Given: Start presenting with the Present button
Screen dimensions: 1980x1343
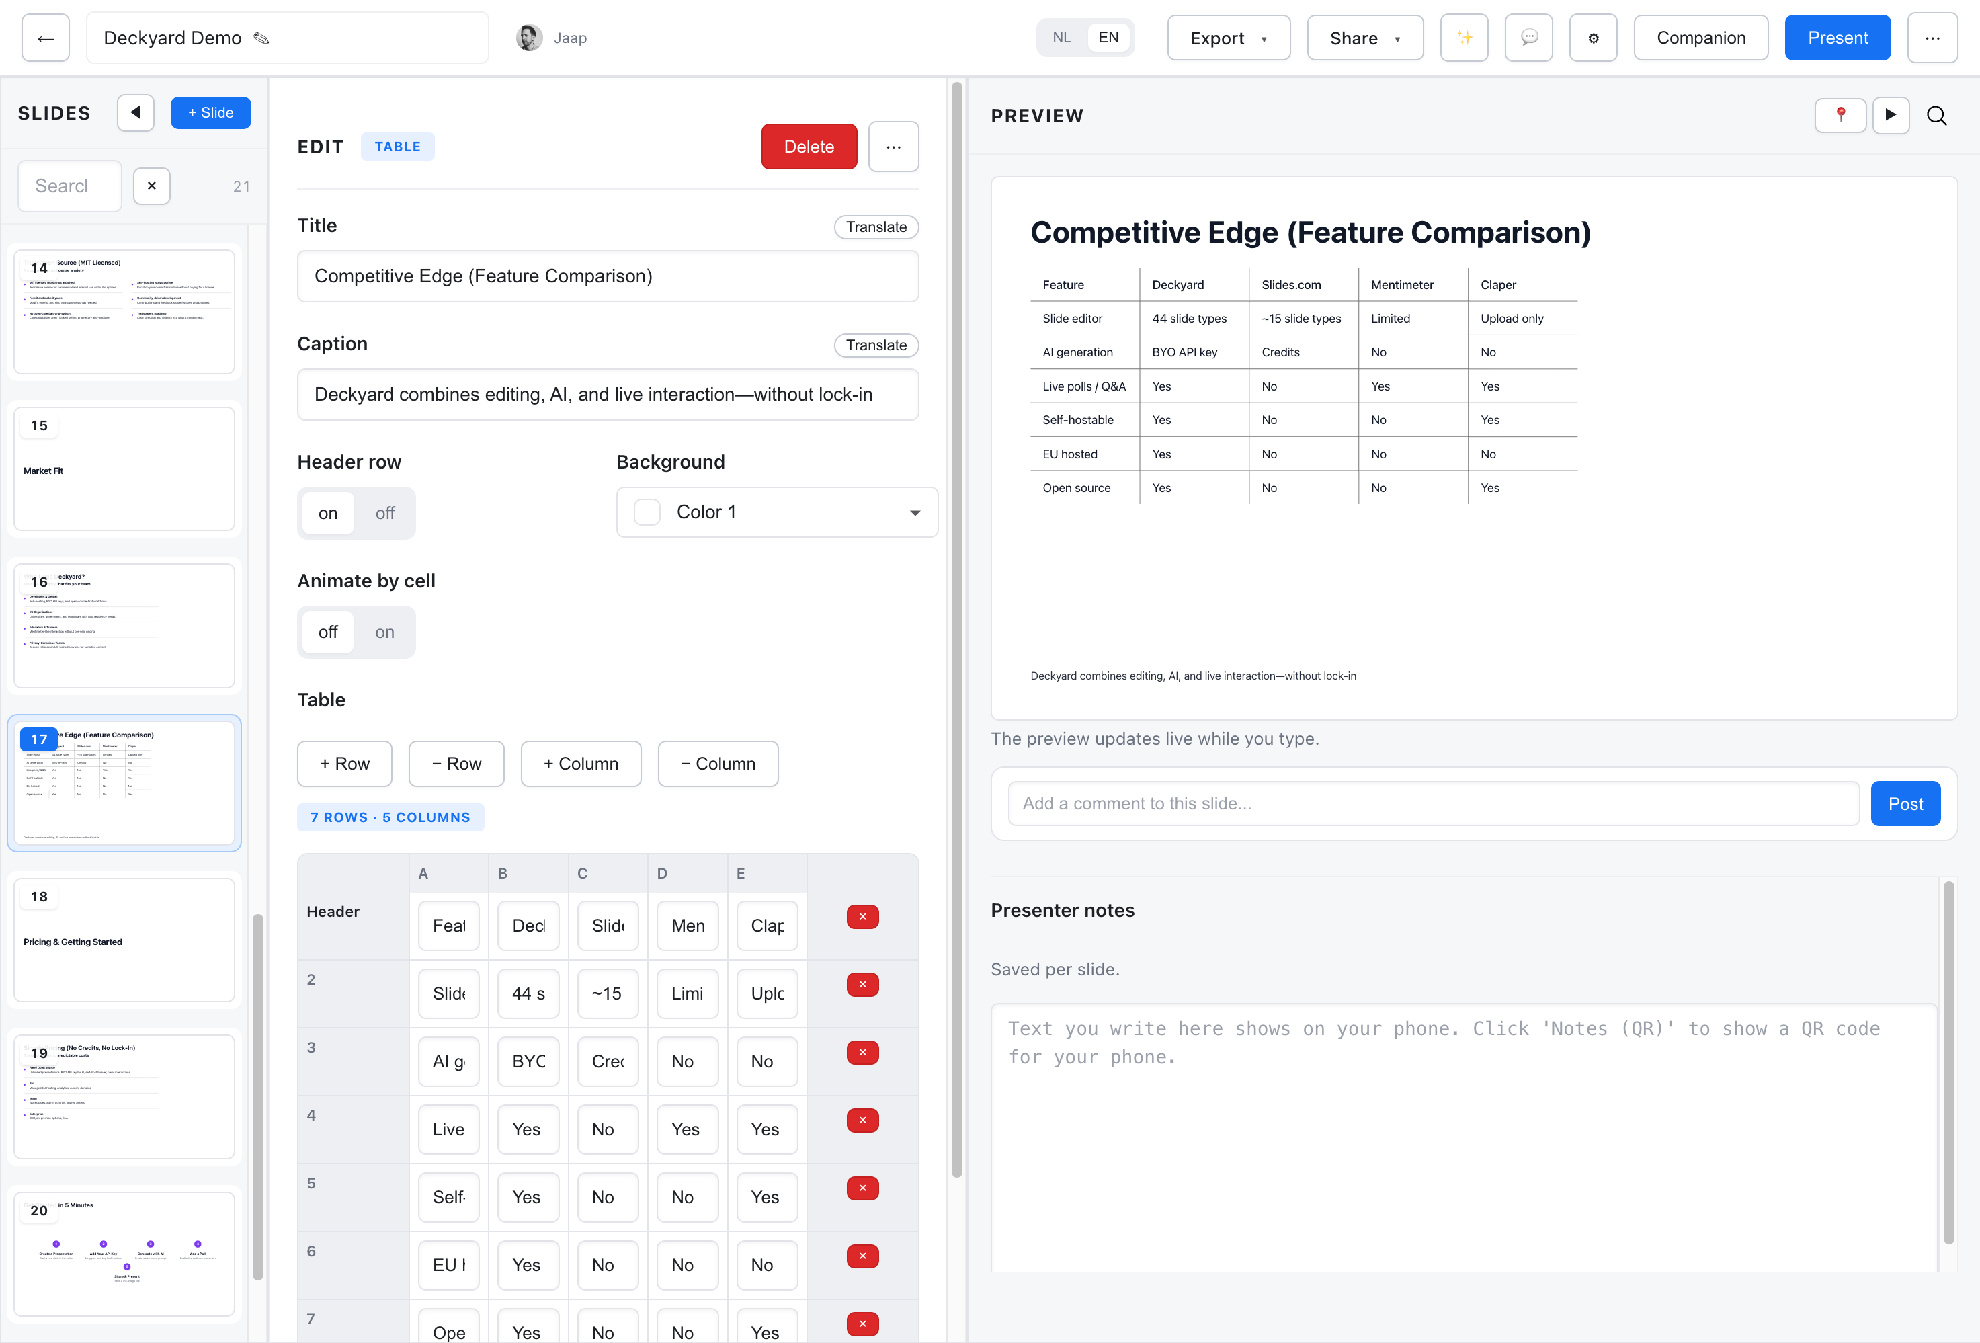Looking at the screenshot, I should [1838, 38].
